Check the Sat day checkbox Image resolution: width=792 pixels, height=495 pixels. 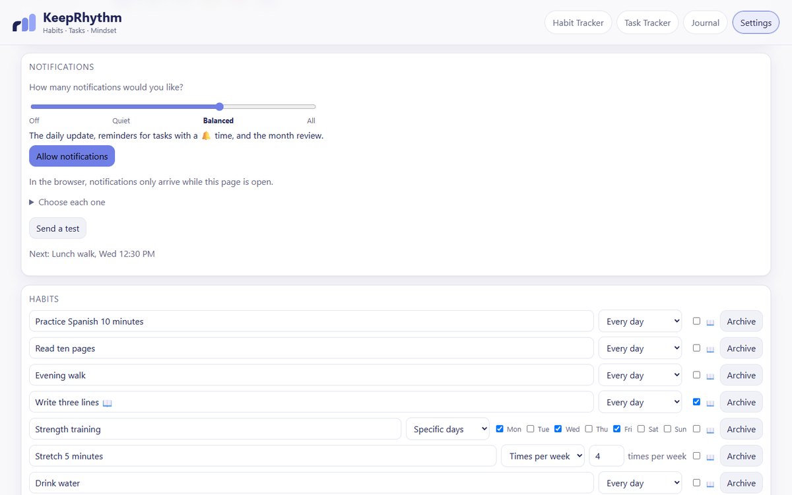[x=641, y=428]
